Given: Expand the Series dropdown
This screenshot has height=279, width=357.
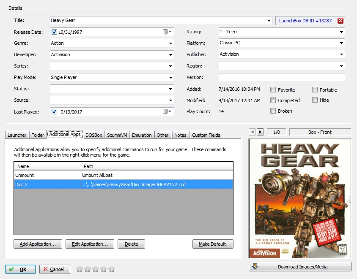Looking at the screenshot, I should click(170, 66).
